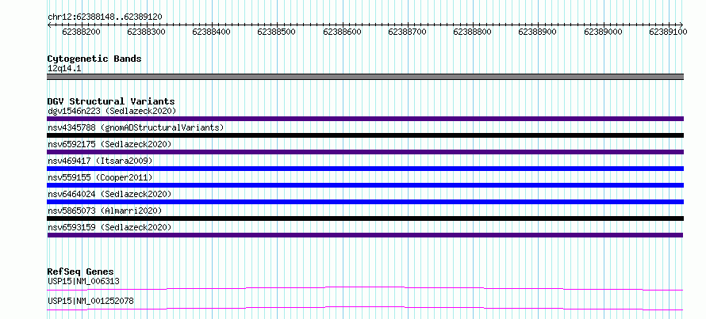Image resolution: width=706 pixels, height=319 pixels.
Task: Select the purple bar under nsv6592175
Action: (365, 152)
